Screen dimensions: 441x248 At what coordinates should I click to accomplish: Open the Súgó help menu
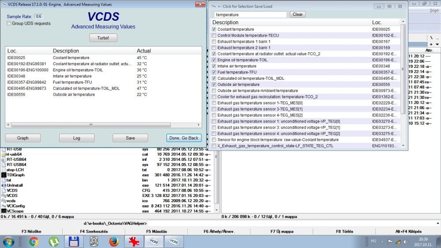click(x=434, y=11)
